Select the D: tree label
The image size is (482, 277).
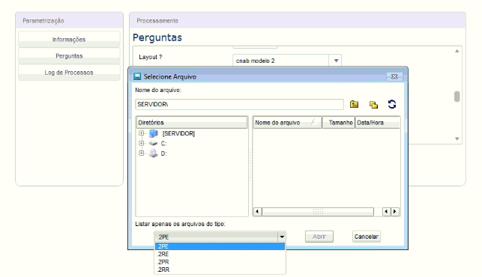pos(163,153)
